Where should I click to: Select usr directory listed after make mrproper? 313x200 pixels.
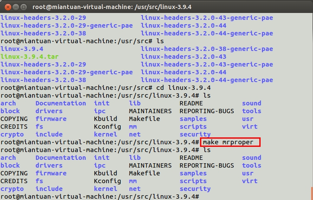point(248,173)
